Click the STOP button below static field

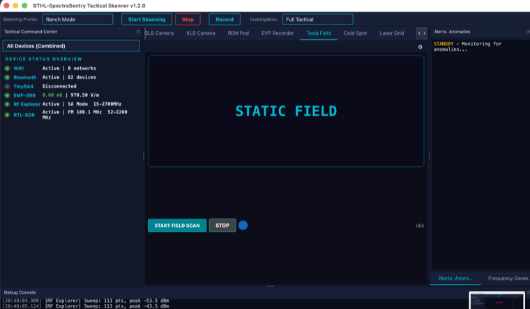tap(222, 225)
